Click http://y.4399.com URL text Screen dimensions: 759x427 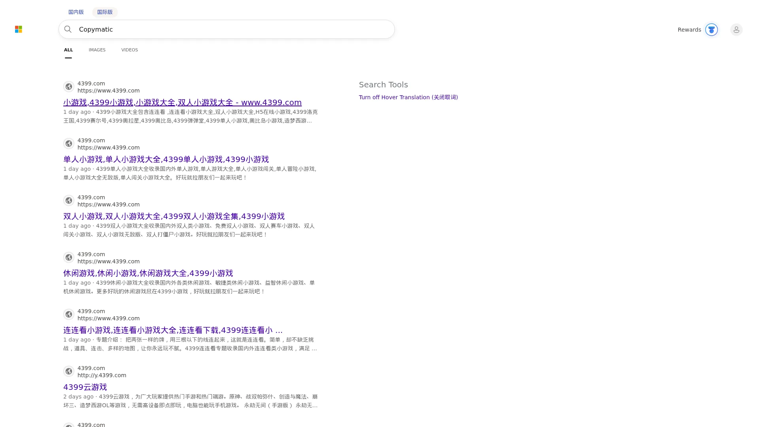click(102, 375)
